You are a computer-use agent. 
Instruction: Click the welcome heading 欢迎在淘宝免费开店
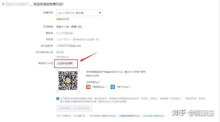pyautogui.click(x=48, y=4)
